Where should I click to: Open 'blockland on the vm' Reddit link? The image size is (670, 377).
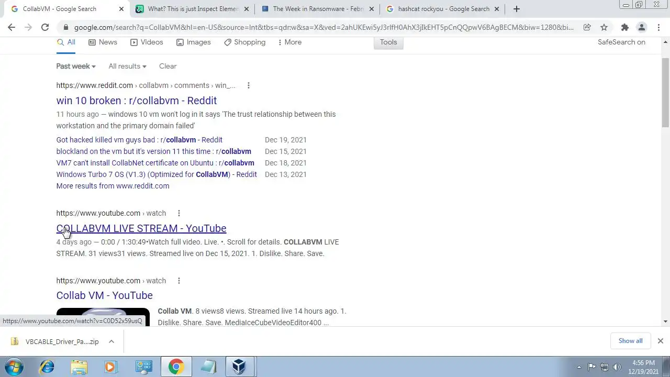(x=154, y=151)
